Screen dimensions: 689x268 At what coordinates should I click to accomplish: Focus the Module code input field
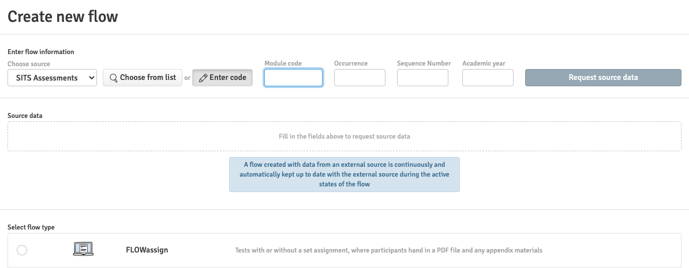click(293, 78)
